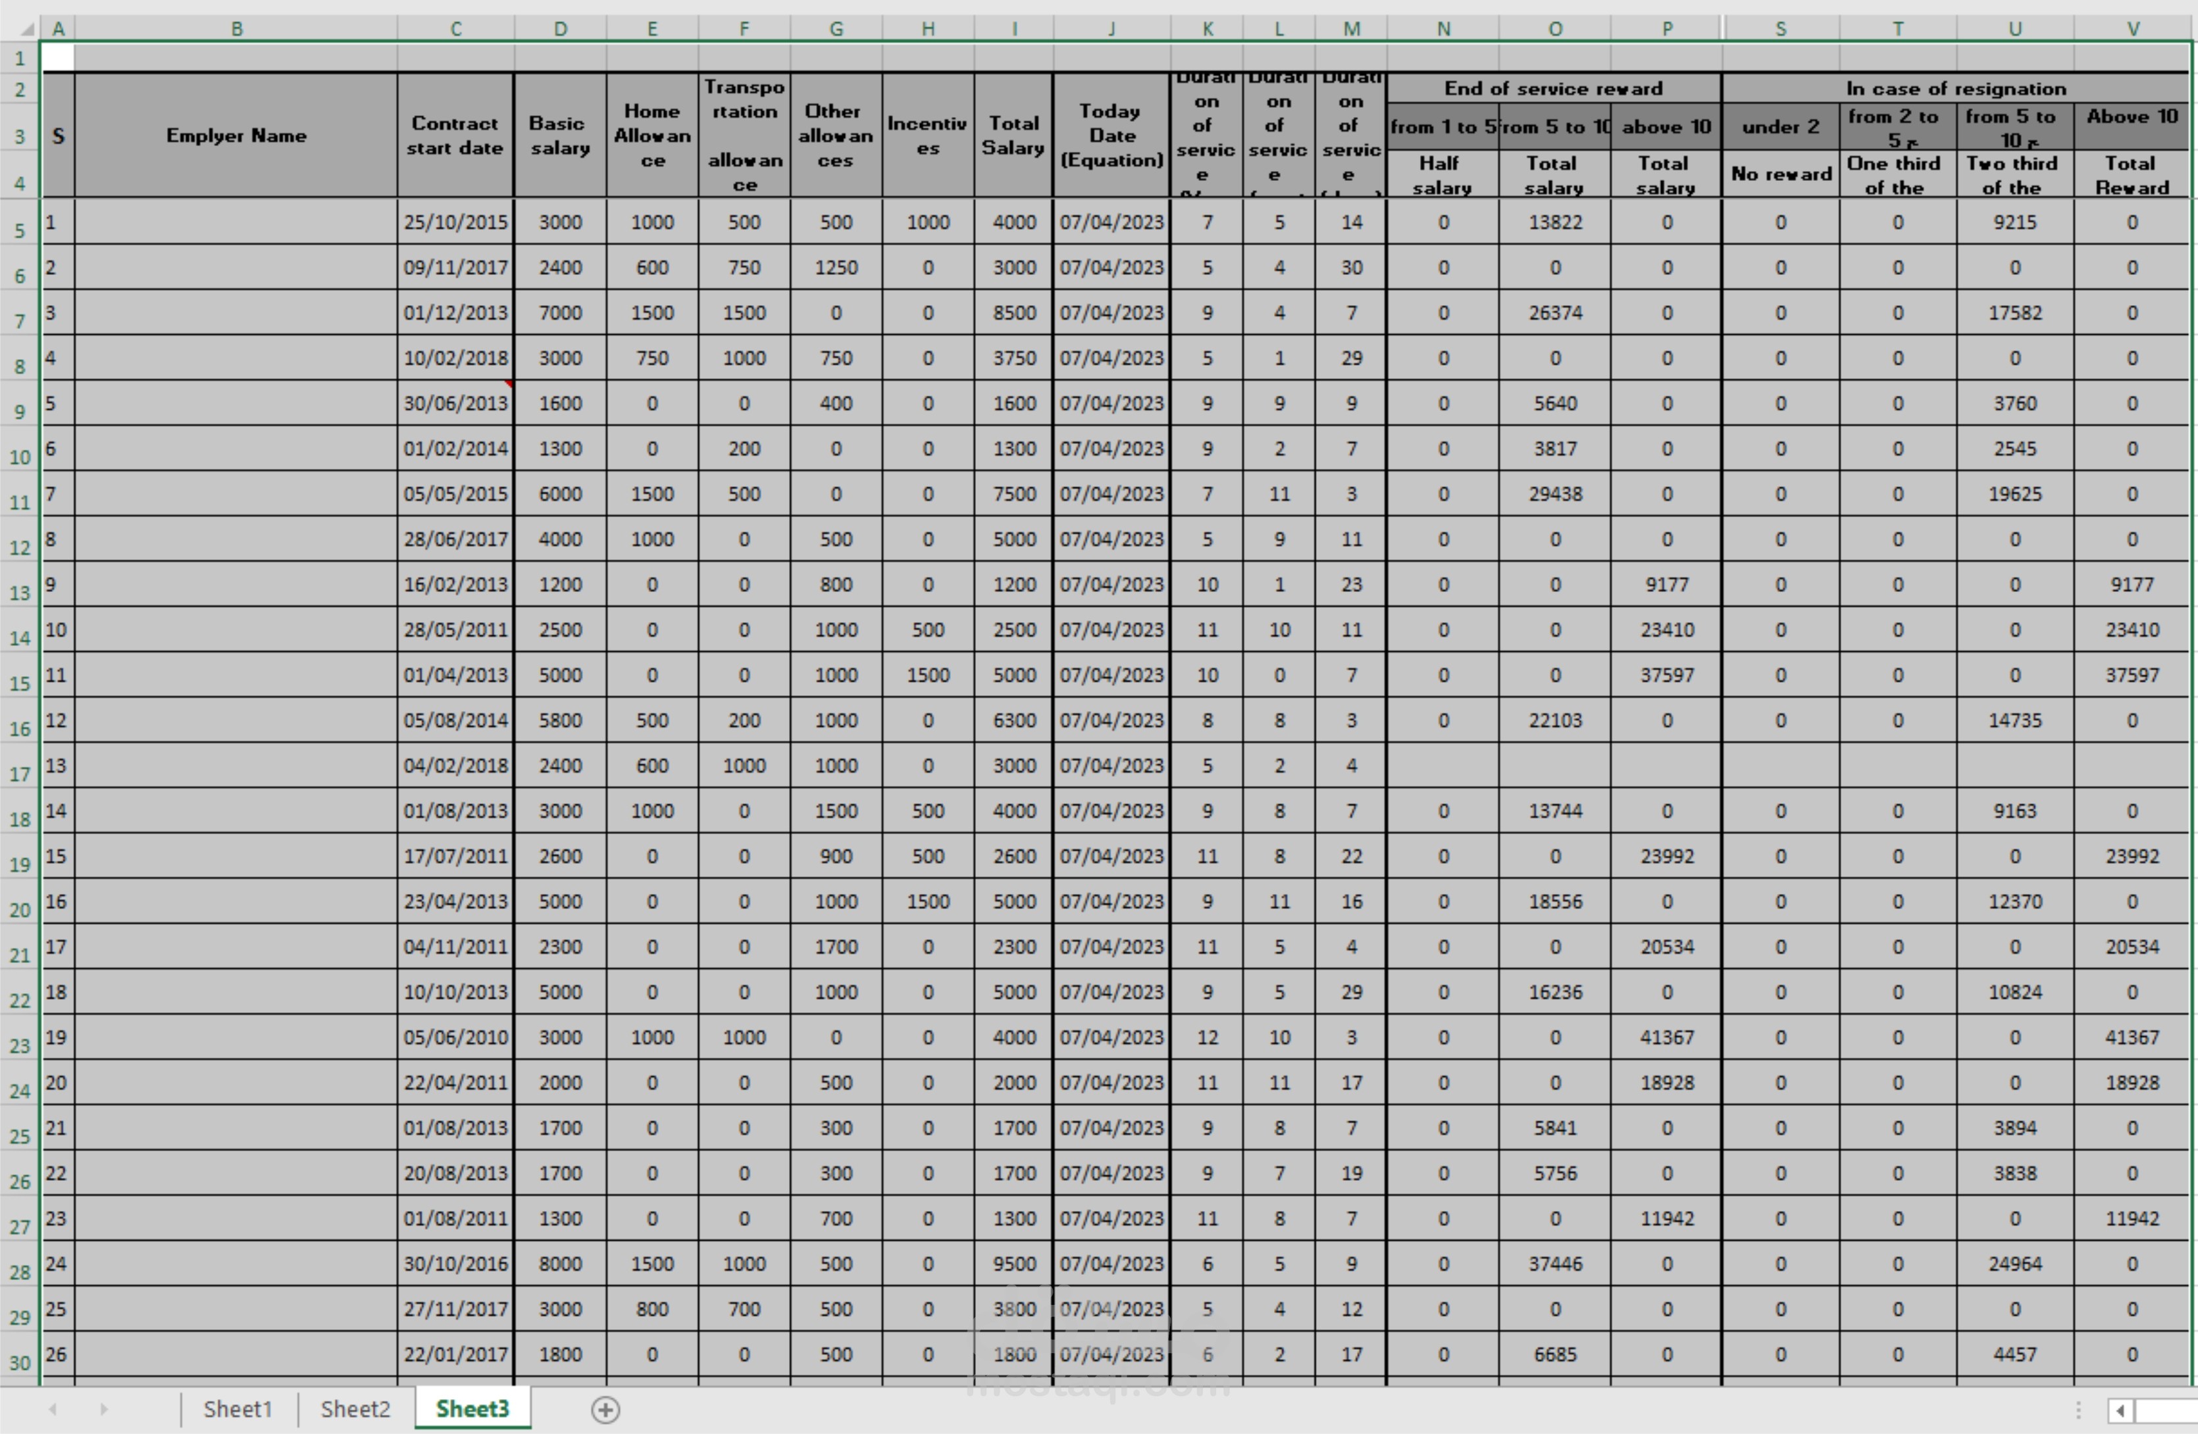Click the Select All corner triangle
This screenshot has width=2198, height=1434.
pos(27,29)
